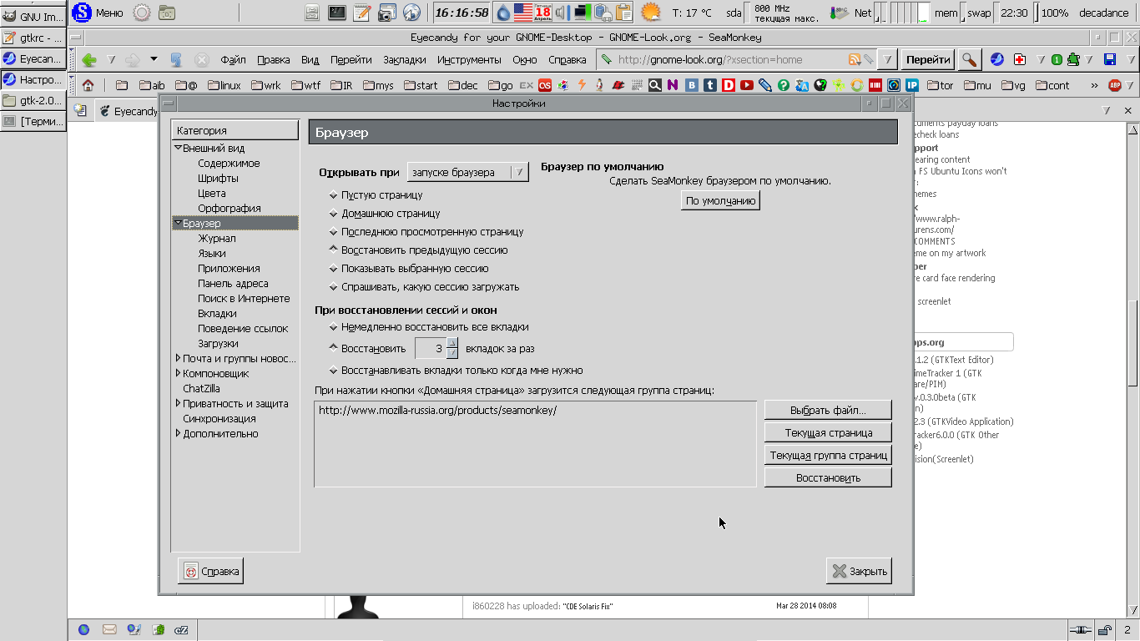Open the 'запуске браузера' dropdown
1140x641 pixels.
(468, 172)
